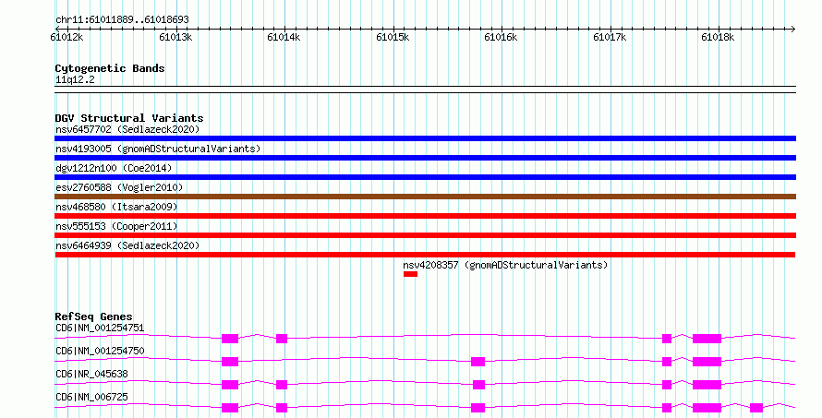Click the blue bar under nsv6457702
The width and height of the screenshot is (822, 418).
(x=425, y=138)
